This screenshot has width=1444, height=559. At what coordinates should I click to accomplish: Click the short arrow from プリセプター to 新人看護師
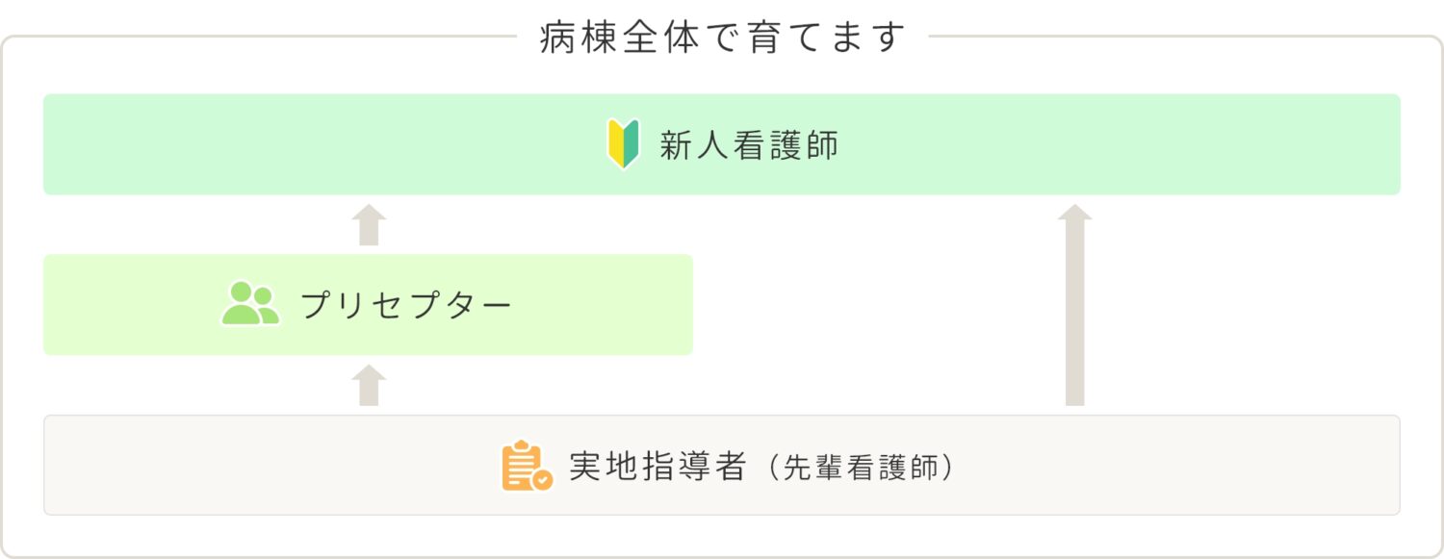(369, 224)
